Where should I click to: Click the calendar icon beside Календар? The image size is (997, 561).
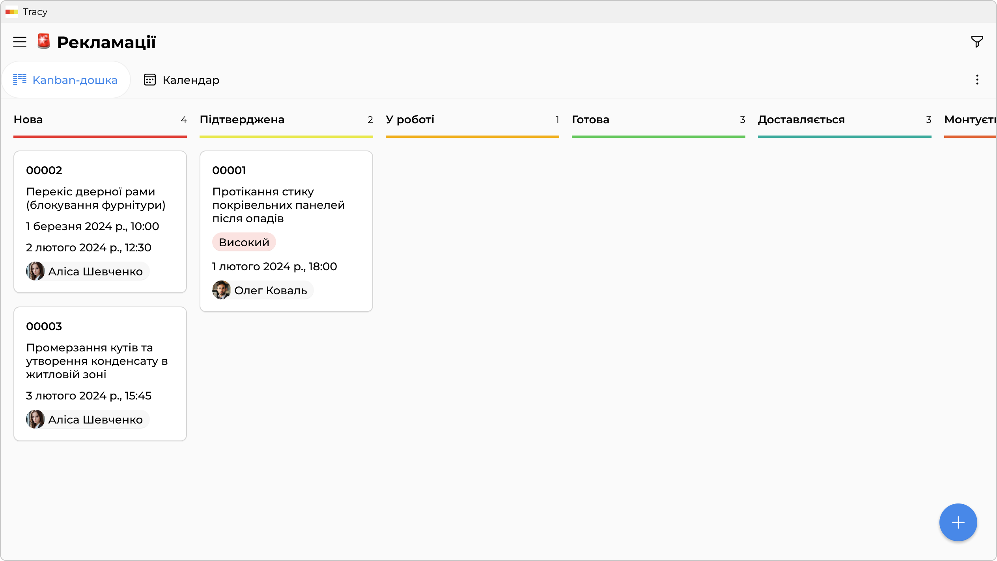[x=150, y=80]
